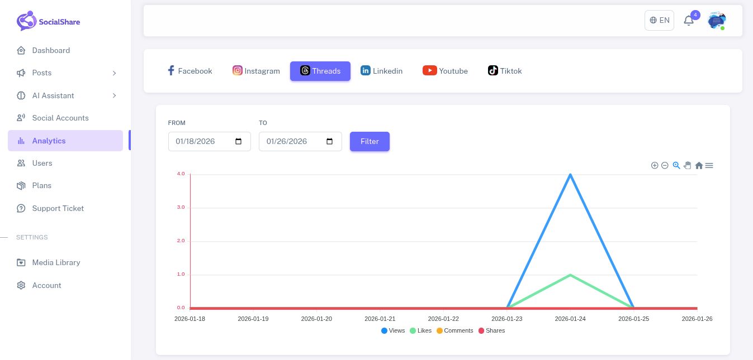Viewport: 753px width, 360px height.
Task: Expand the AI Assistant sidebar submenu
Action: (x=66, y=95)
